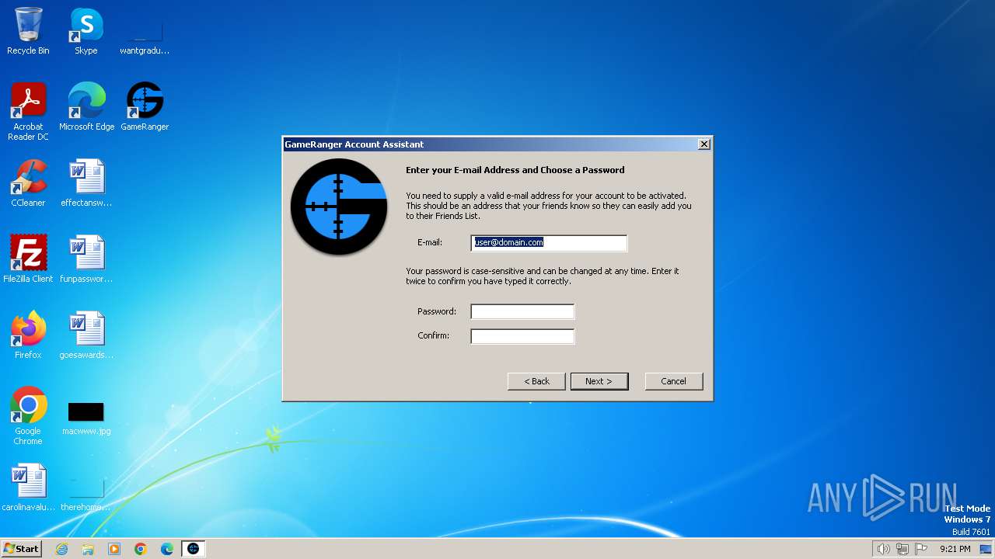Open the network tray icon
995x559 pixels.
coord(902,549)
